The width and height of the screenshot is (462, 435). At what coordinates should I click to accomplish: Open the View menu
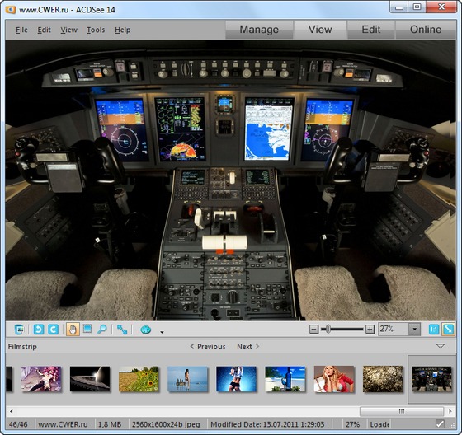coord(68,30)
